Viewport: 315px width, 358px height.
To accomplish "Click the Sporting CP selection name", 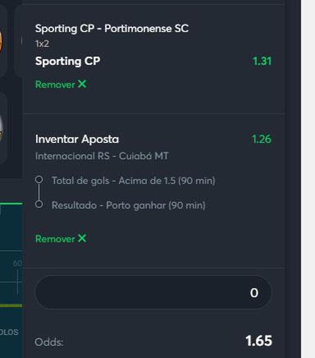I will pos(68,61).
